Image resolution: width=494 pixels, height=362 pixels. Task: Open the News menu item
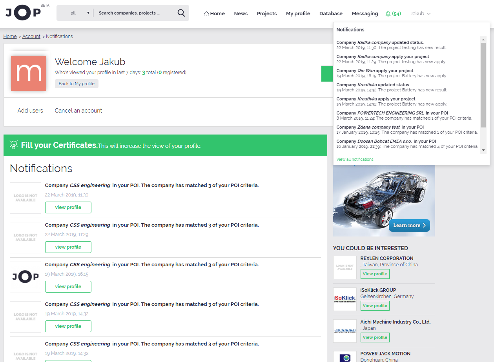tap(241, 14)
